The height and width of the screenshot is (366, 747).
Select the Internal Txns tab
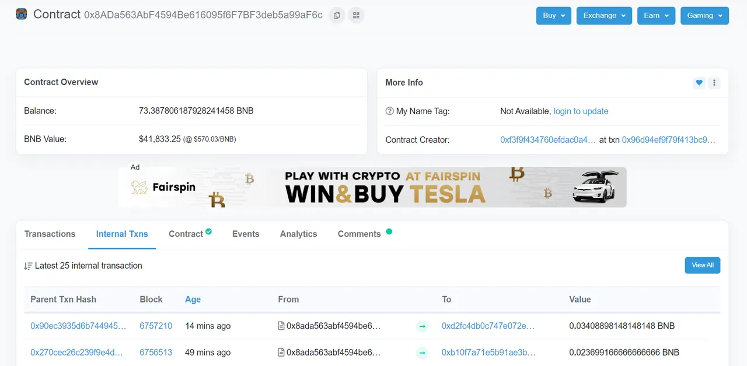point(122,234)
